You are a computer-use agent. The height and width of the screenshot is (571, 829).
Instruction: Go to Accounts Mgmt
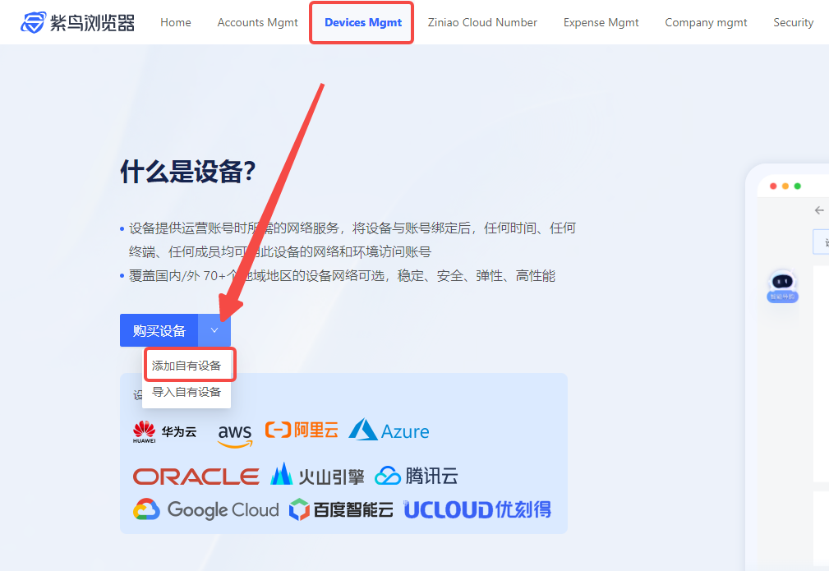[257, 22]
